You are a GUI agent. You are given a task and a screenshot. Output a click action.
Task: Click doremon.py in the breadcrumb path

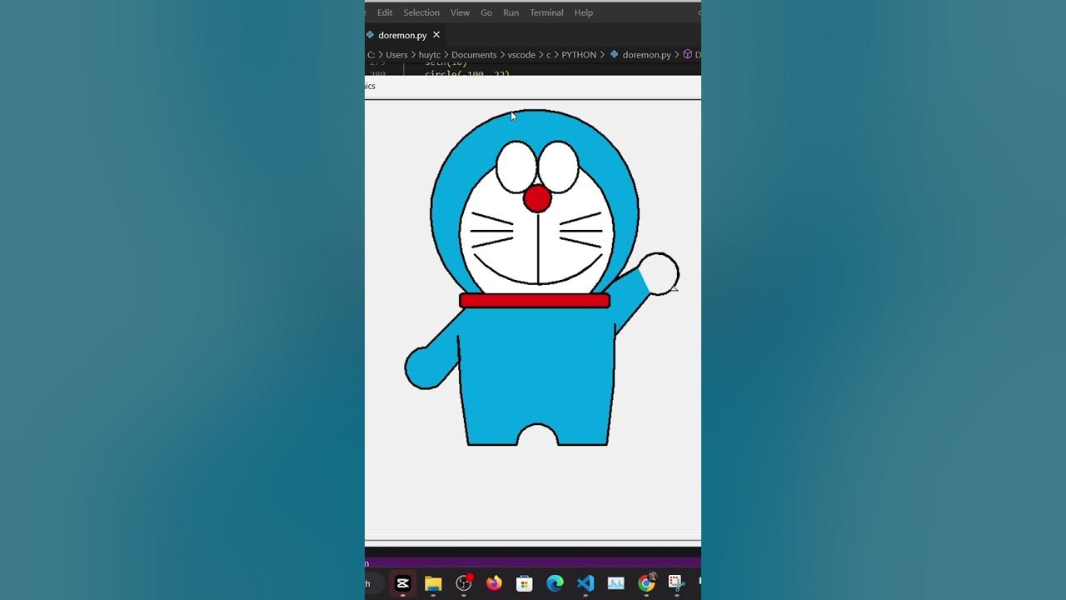pos(647,55)
